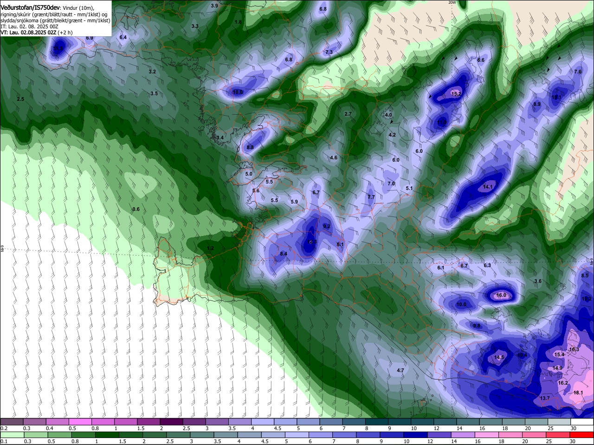Viewport: 594px width, 445px height.
Task: Click the 7.6 precipitation value
Action: click(578, 72)
